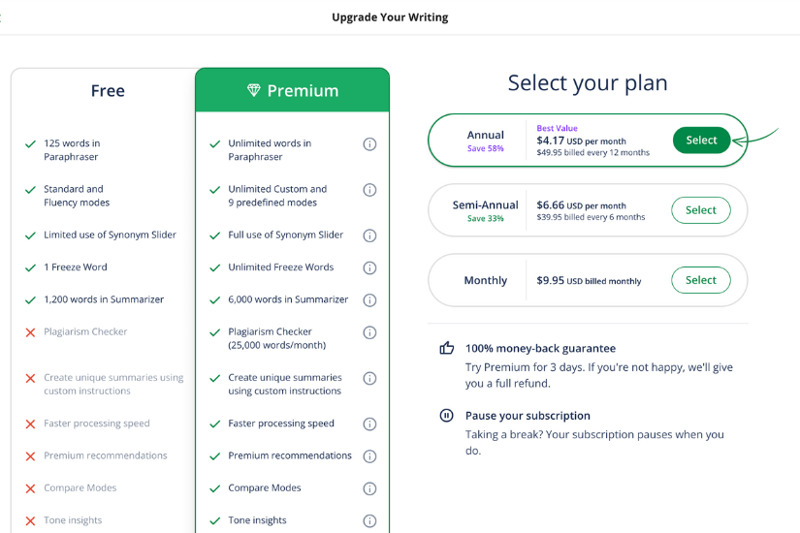The image size is (800, 533).
Task: Open info for Create unique summaries feature
Action: [x=369, y=379]
